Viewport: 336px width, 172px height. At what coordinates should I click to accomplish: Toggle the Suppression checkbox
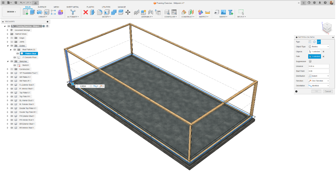coord(310,61)
